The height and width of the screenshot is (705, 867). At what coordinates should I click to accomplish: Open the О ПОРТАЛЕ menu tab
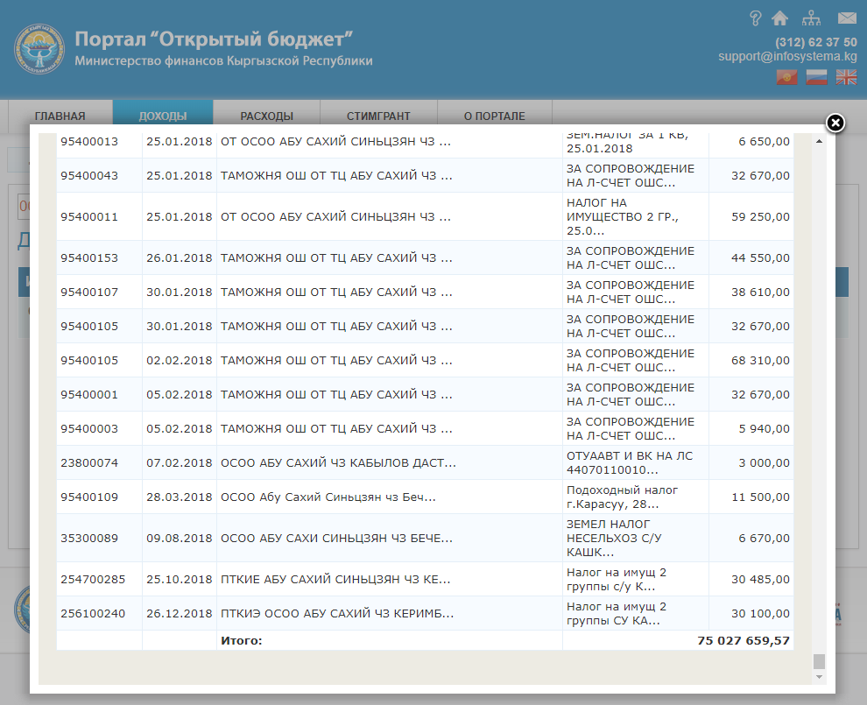point(494,116)
